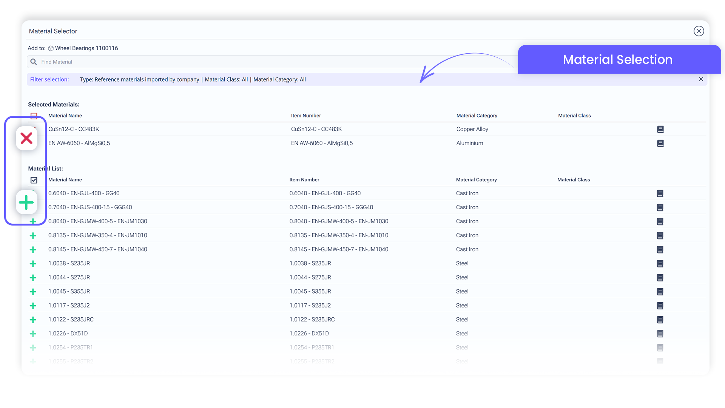Add 1.0117 - S235J2 with its plus icon
The image size is (725, 408).
(x=33, y=306)
